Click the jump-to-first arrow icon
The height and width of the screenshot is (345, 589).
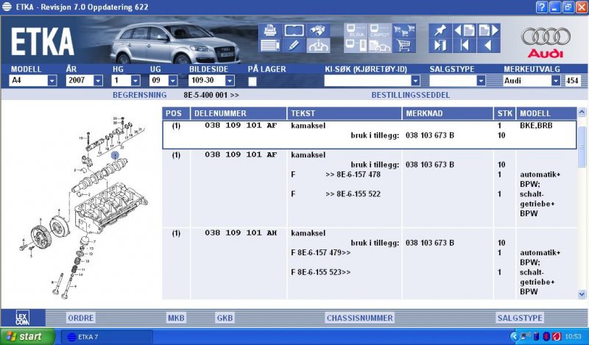pos(464,46)
